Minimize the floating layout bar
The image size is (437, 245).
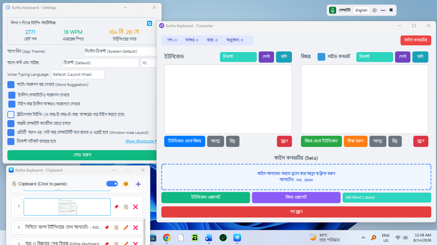point(383,10)
